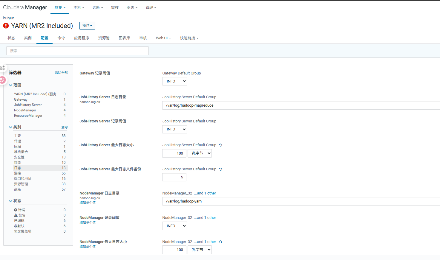Click the Cloudera Manager logo
This screenshot has width=440, height=260.
tap(25, 7)
